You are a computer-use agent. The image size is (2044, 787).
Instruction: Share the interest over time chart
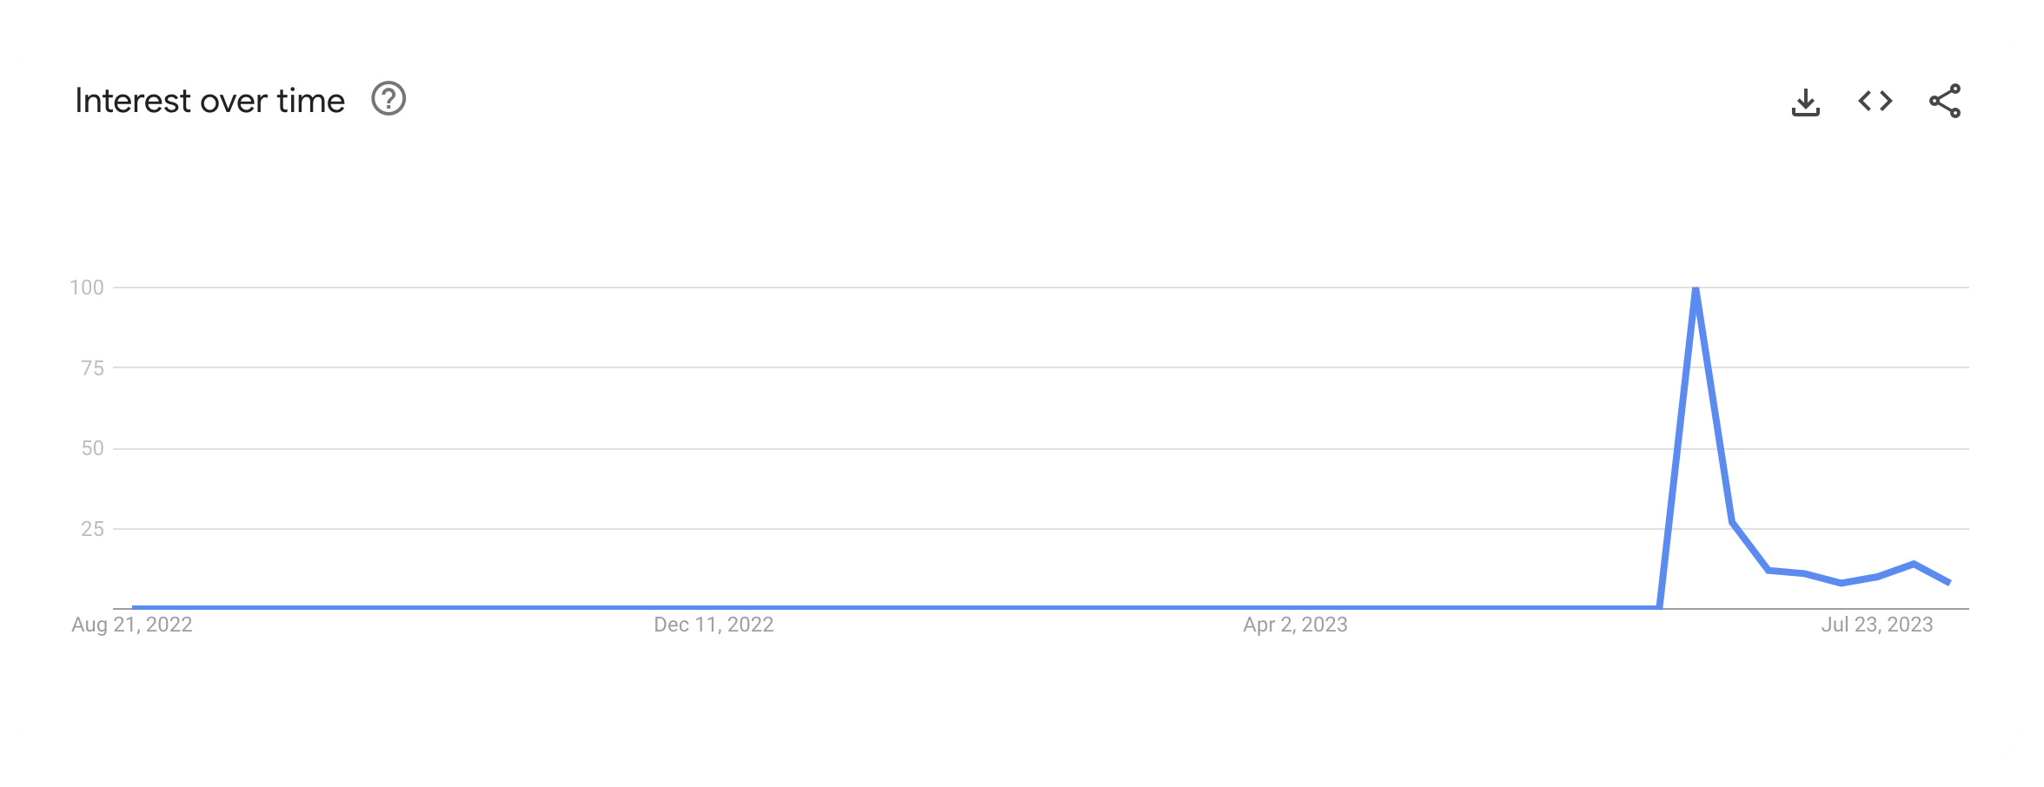pyautogui.click(x=1944, y=102)
